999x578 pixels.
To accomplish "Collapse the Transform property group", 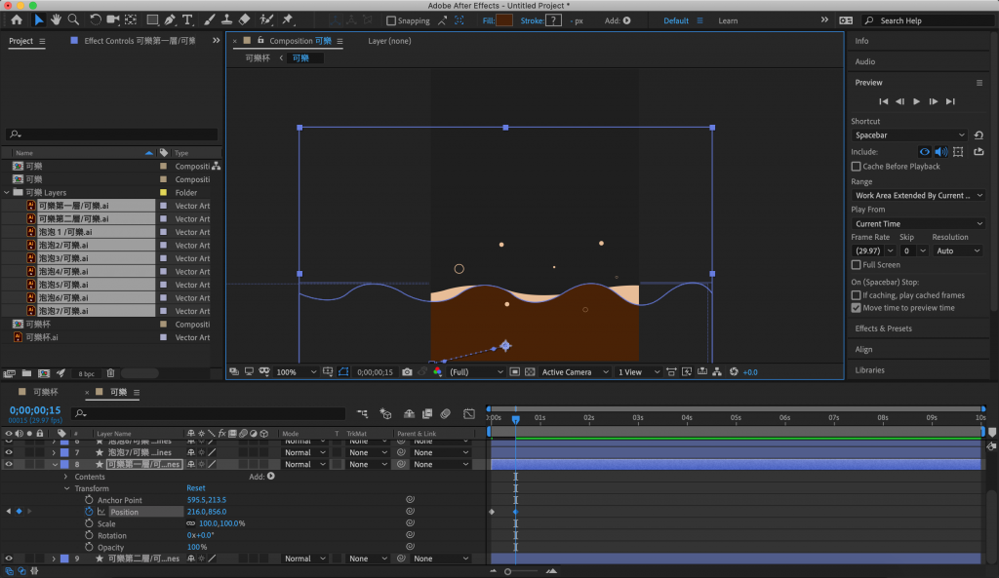I will coord(66,488).
